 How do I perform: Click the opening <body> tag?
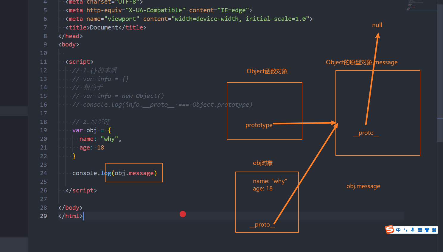(x=69, y=44)
